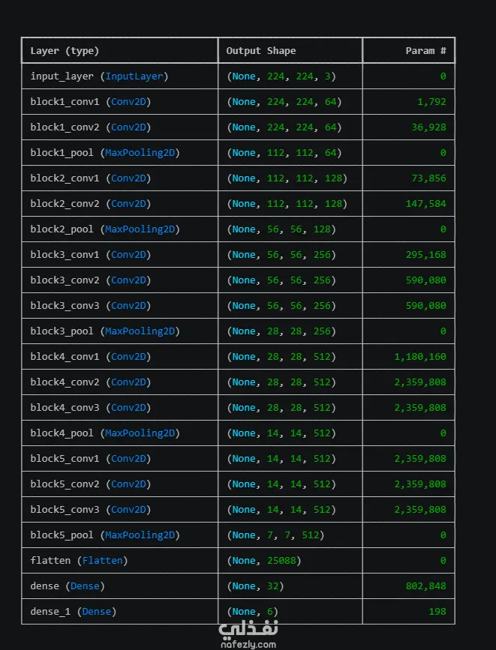This screenshot has width=496, height=650.
Task: Click output shape (None, 7, 7, 512)
Action: click(275, 535)
